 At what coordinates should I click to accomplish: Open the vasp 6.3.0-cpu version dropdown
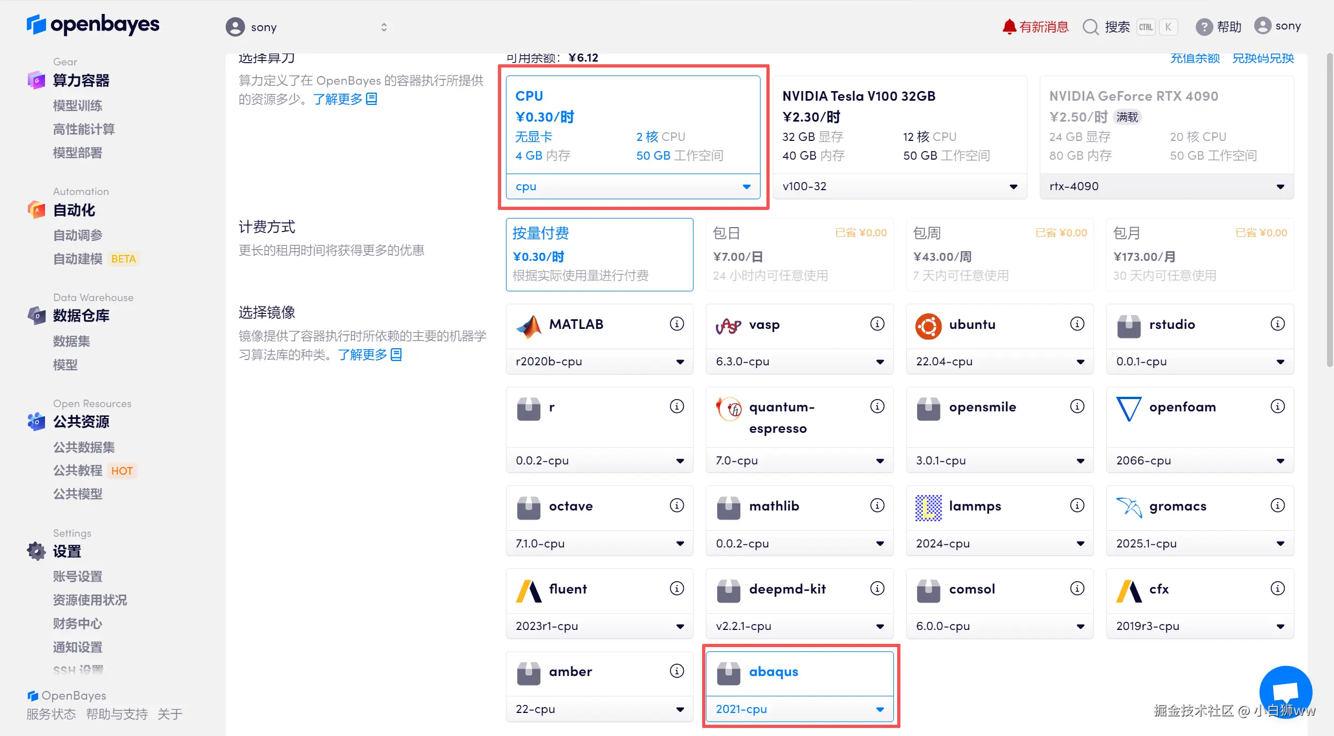point(799,362)
